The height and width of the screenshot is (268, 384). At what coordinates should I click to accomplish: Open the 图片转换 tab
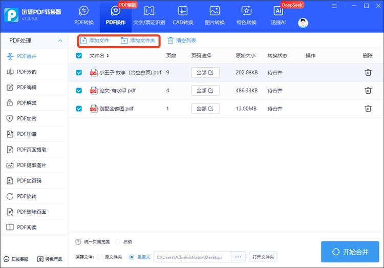pyautogui.click(x=215, y=16)
